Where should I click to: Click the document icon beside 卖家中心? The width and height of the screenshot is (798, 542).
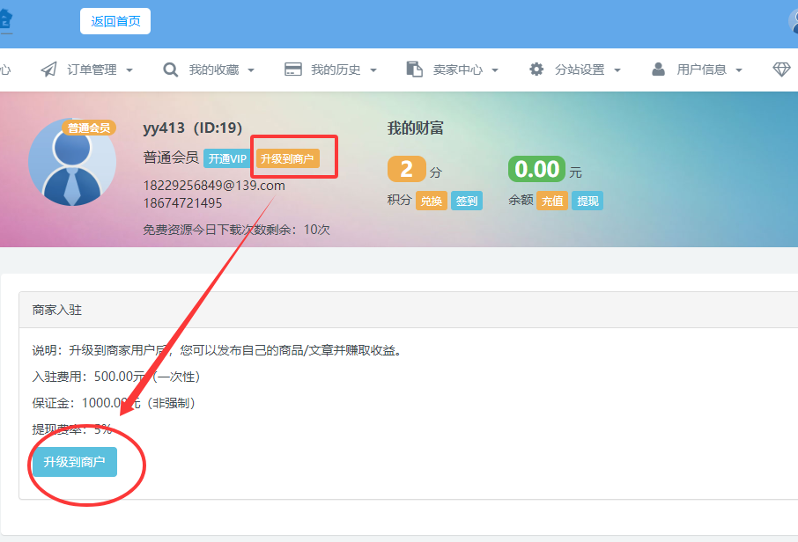point(415,70)
